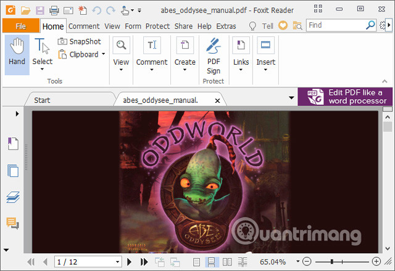Click the Email envelope icon
The height and width of the screenshot is (271, 395).
click(x=69, y=10)
